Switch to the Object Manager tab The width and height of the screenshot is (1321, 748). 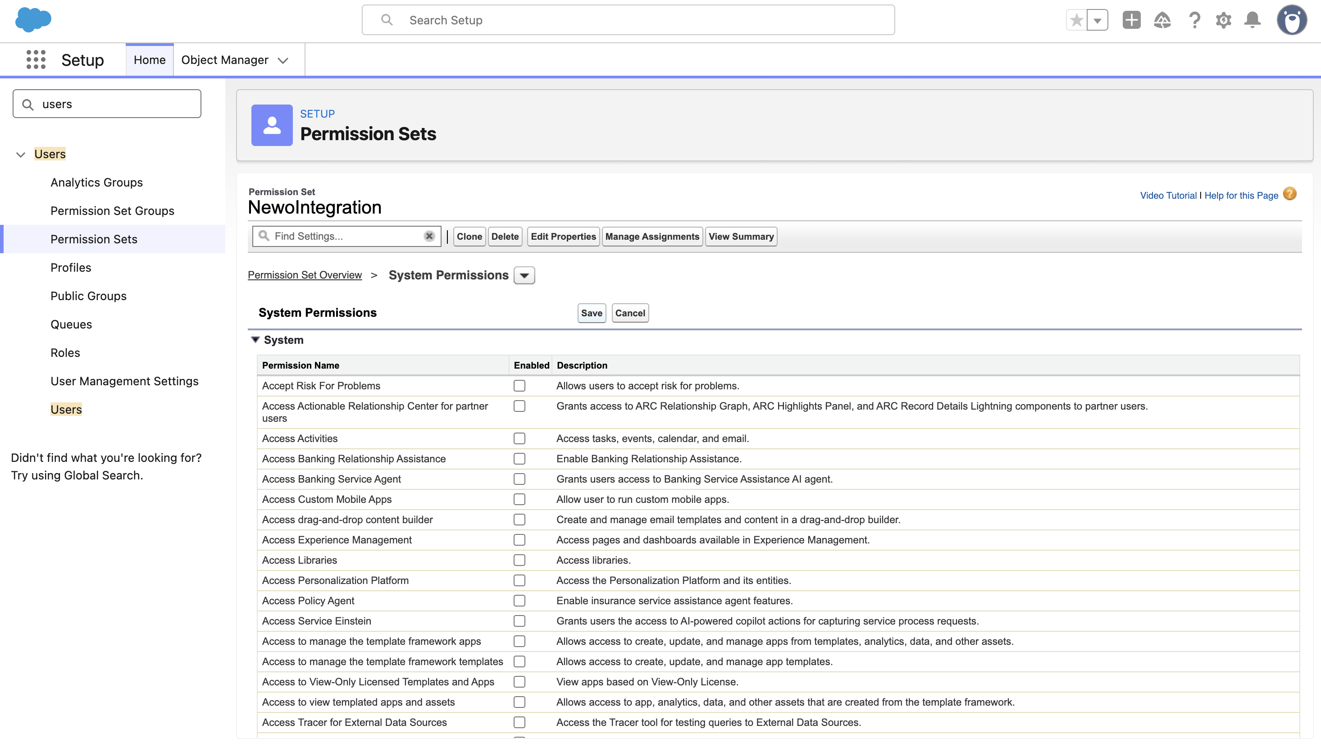224,60
